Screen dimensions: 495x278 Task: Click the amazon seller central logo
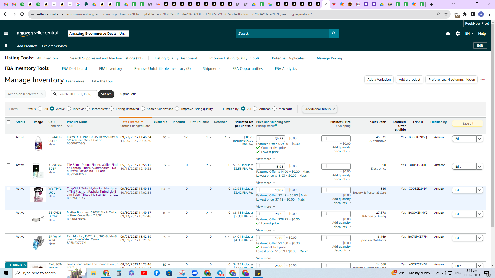pyautogui.click(x=37, y=33)
